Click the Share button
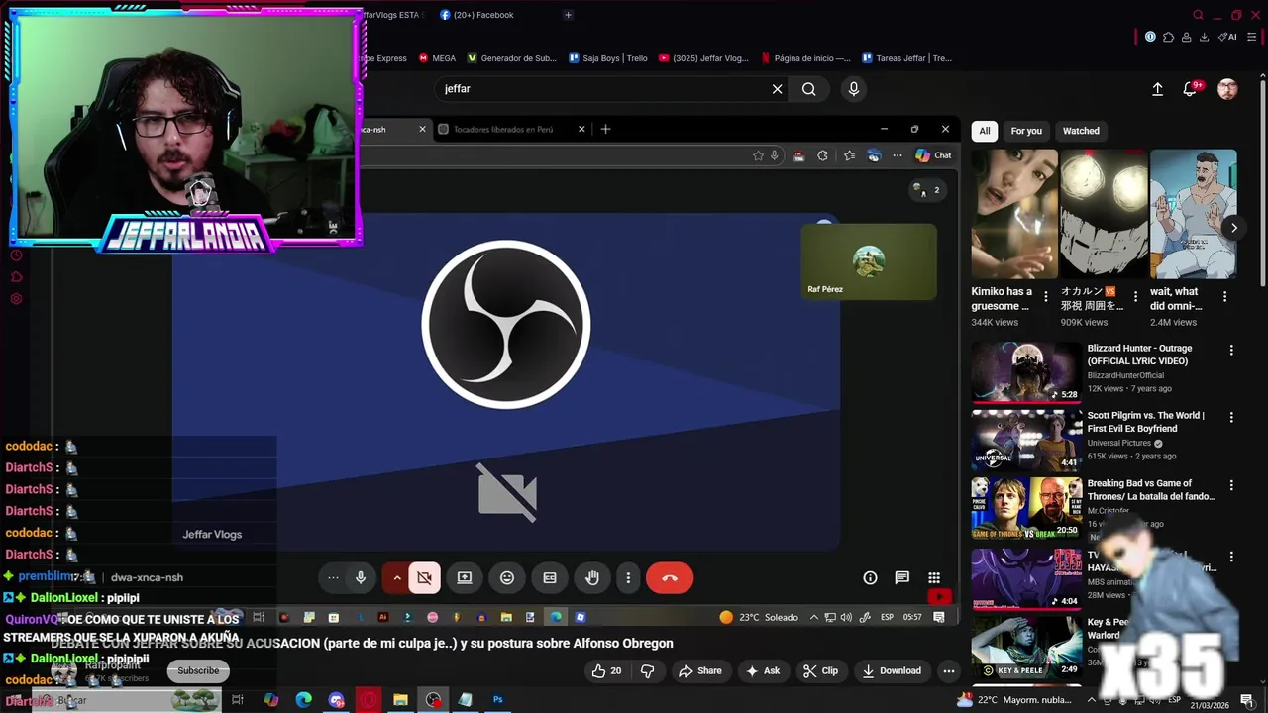 [x=699, y=670]
